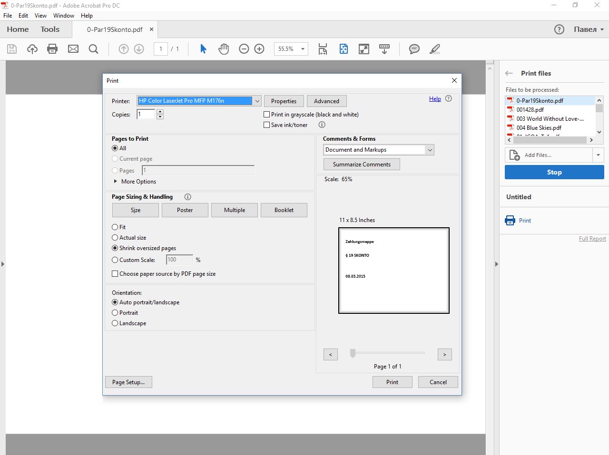
Task: Select the Actual size radio button
Action: tap(115, 238)
